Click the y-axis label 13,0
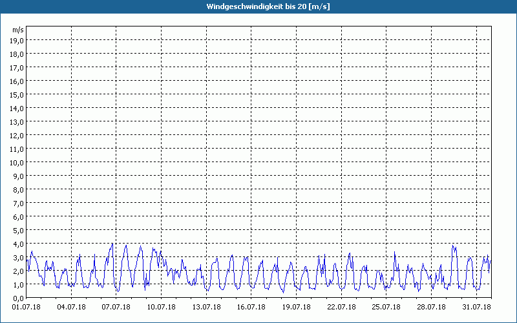The height and width of the screenshot is (323, 517). [x=17, y=122]
